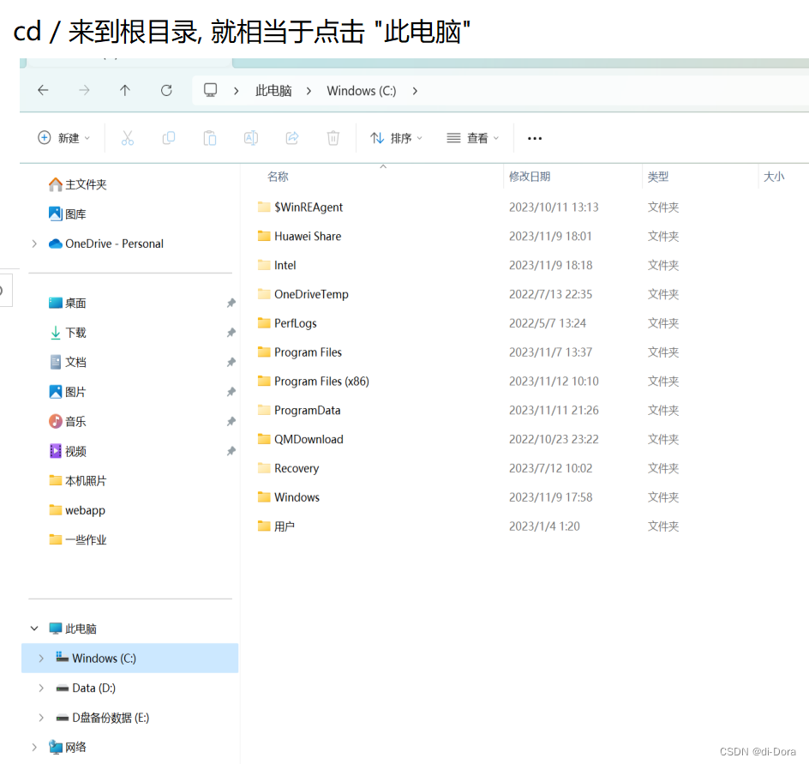Expand chevron between 此电脑 and Windows (C:)
The width and height of the screenshot is (809, 764).
coord(309,91)
